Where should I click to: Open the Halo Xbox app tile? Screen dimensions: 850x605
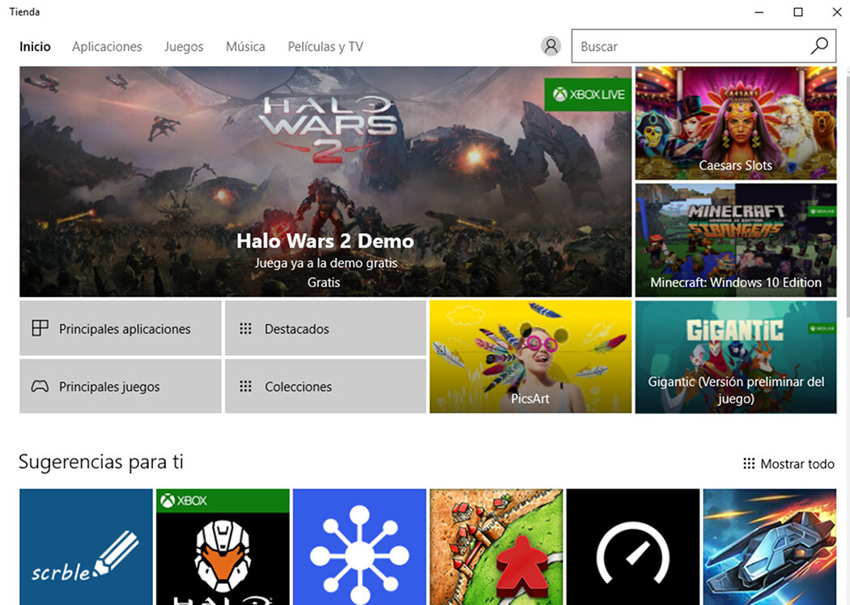223,547
